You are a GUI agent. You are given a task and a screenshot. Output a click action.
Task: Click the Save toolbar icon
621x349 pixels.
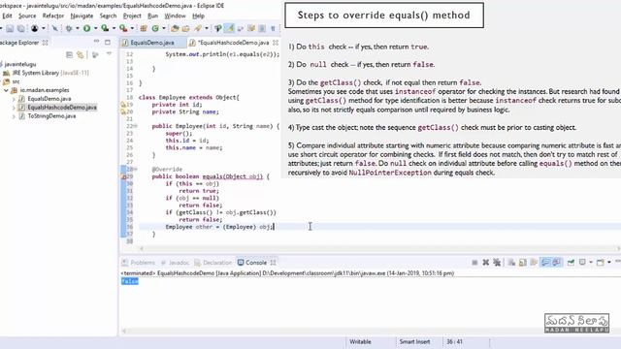tap(10, 28)
